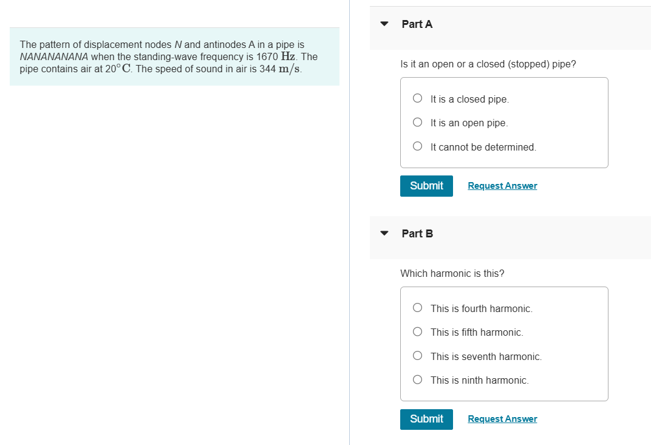Click Request Answer link for Part A
Screen dimensions: 651x445
(x=502, y=186)
